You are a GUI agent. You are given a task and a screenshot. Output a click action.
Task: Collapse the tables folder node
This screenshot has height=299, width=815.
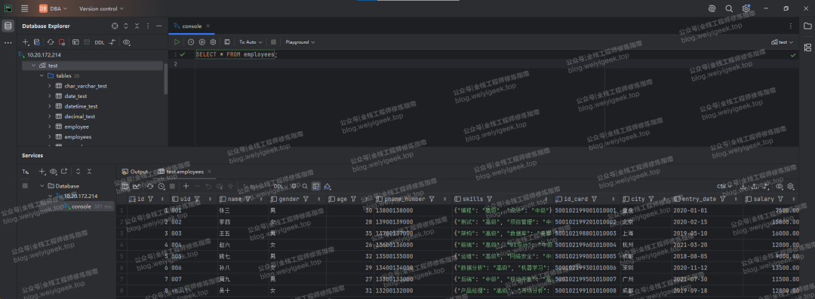[x=42, y=76]
